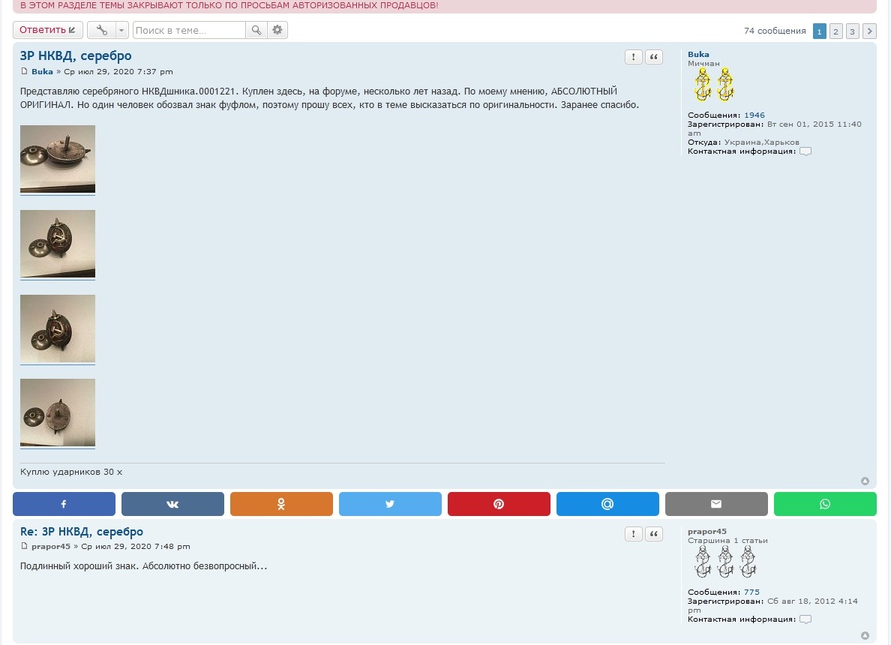The image size is (891, 645).
Task: Open advanced search gear button
Action: click(x=277, y=30)
